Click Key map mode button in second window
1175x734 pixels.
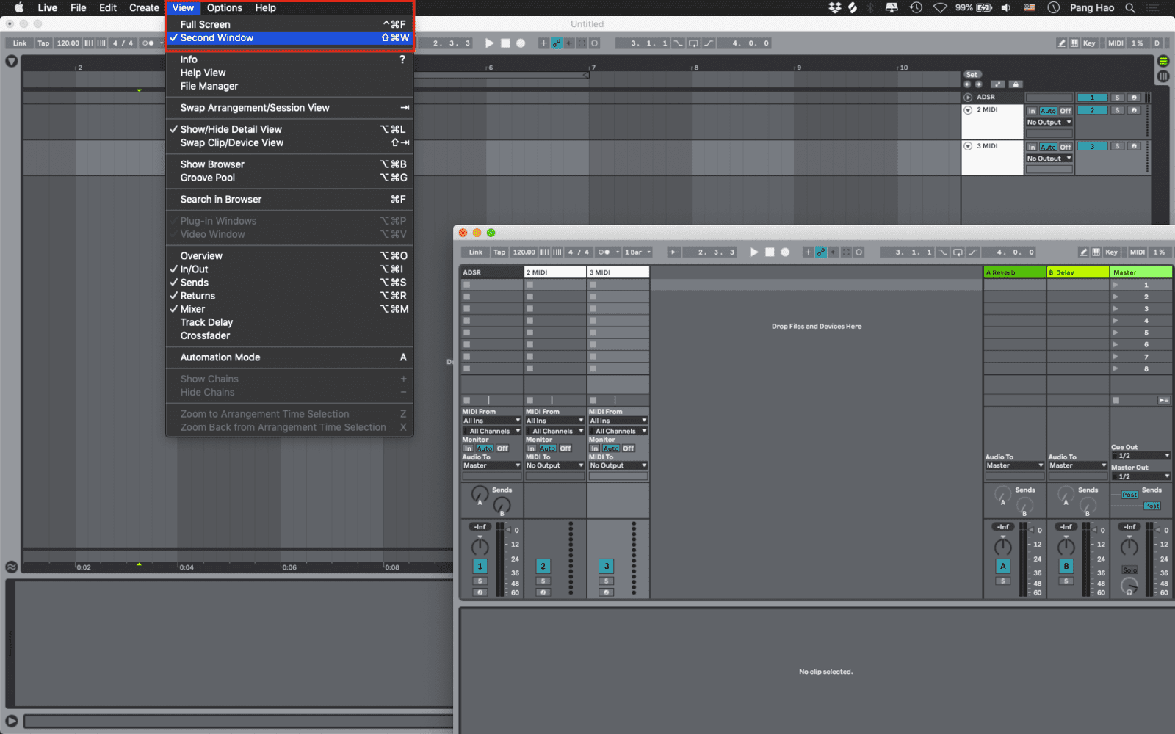(1111, 252)
